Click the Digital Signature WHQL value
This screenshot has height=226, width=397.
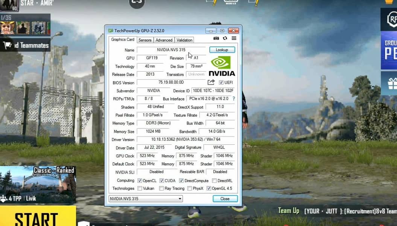click(219, 147)
